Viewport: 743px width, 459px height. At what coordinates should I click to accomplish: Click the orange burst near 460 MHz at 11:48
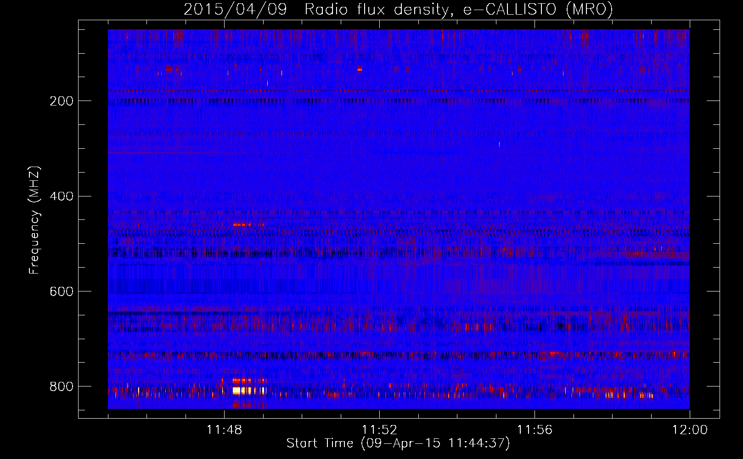coord(242,224)
